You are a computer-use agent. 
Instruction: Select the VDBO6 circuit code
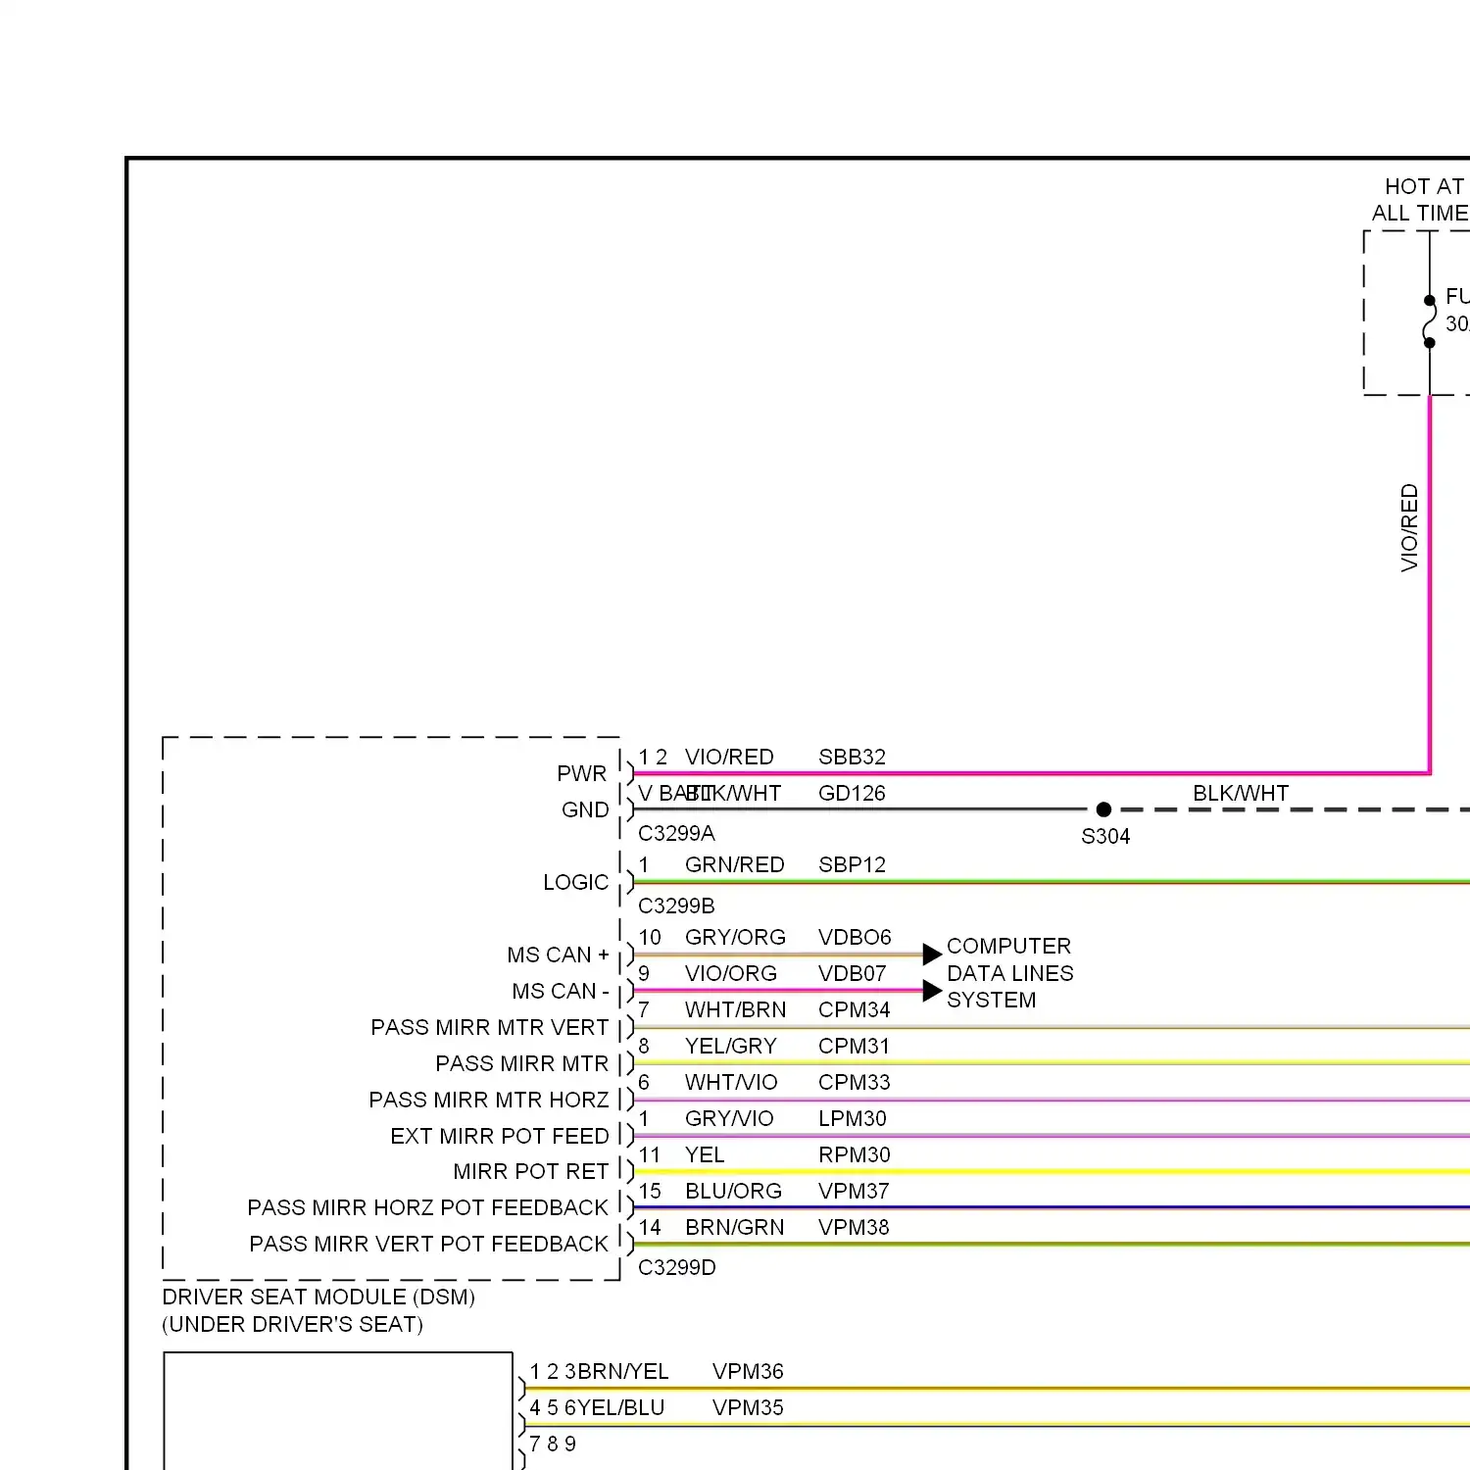pyautogui.click(x=855, y=937)
